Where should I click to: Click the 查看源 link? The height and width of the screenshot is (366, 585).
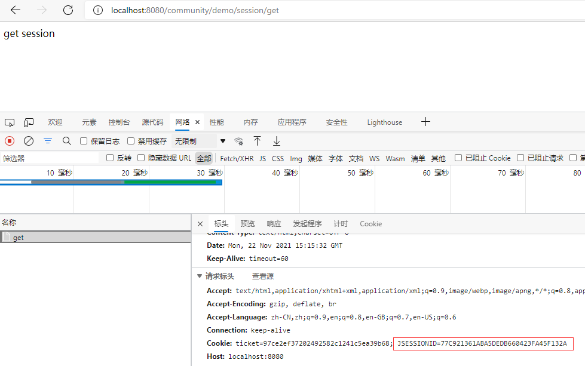[x=262, y=276]
